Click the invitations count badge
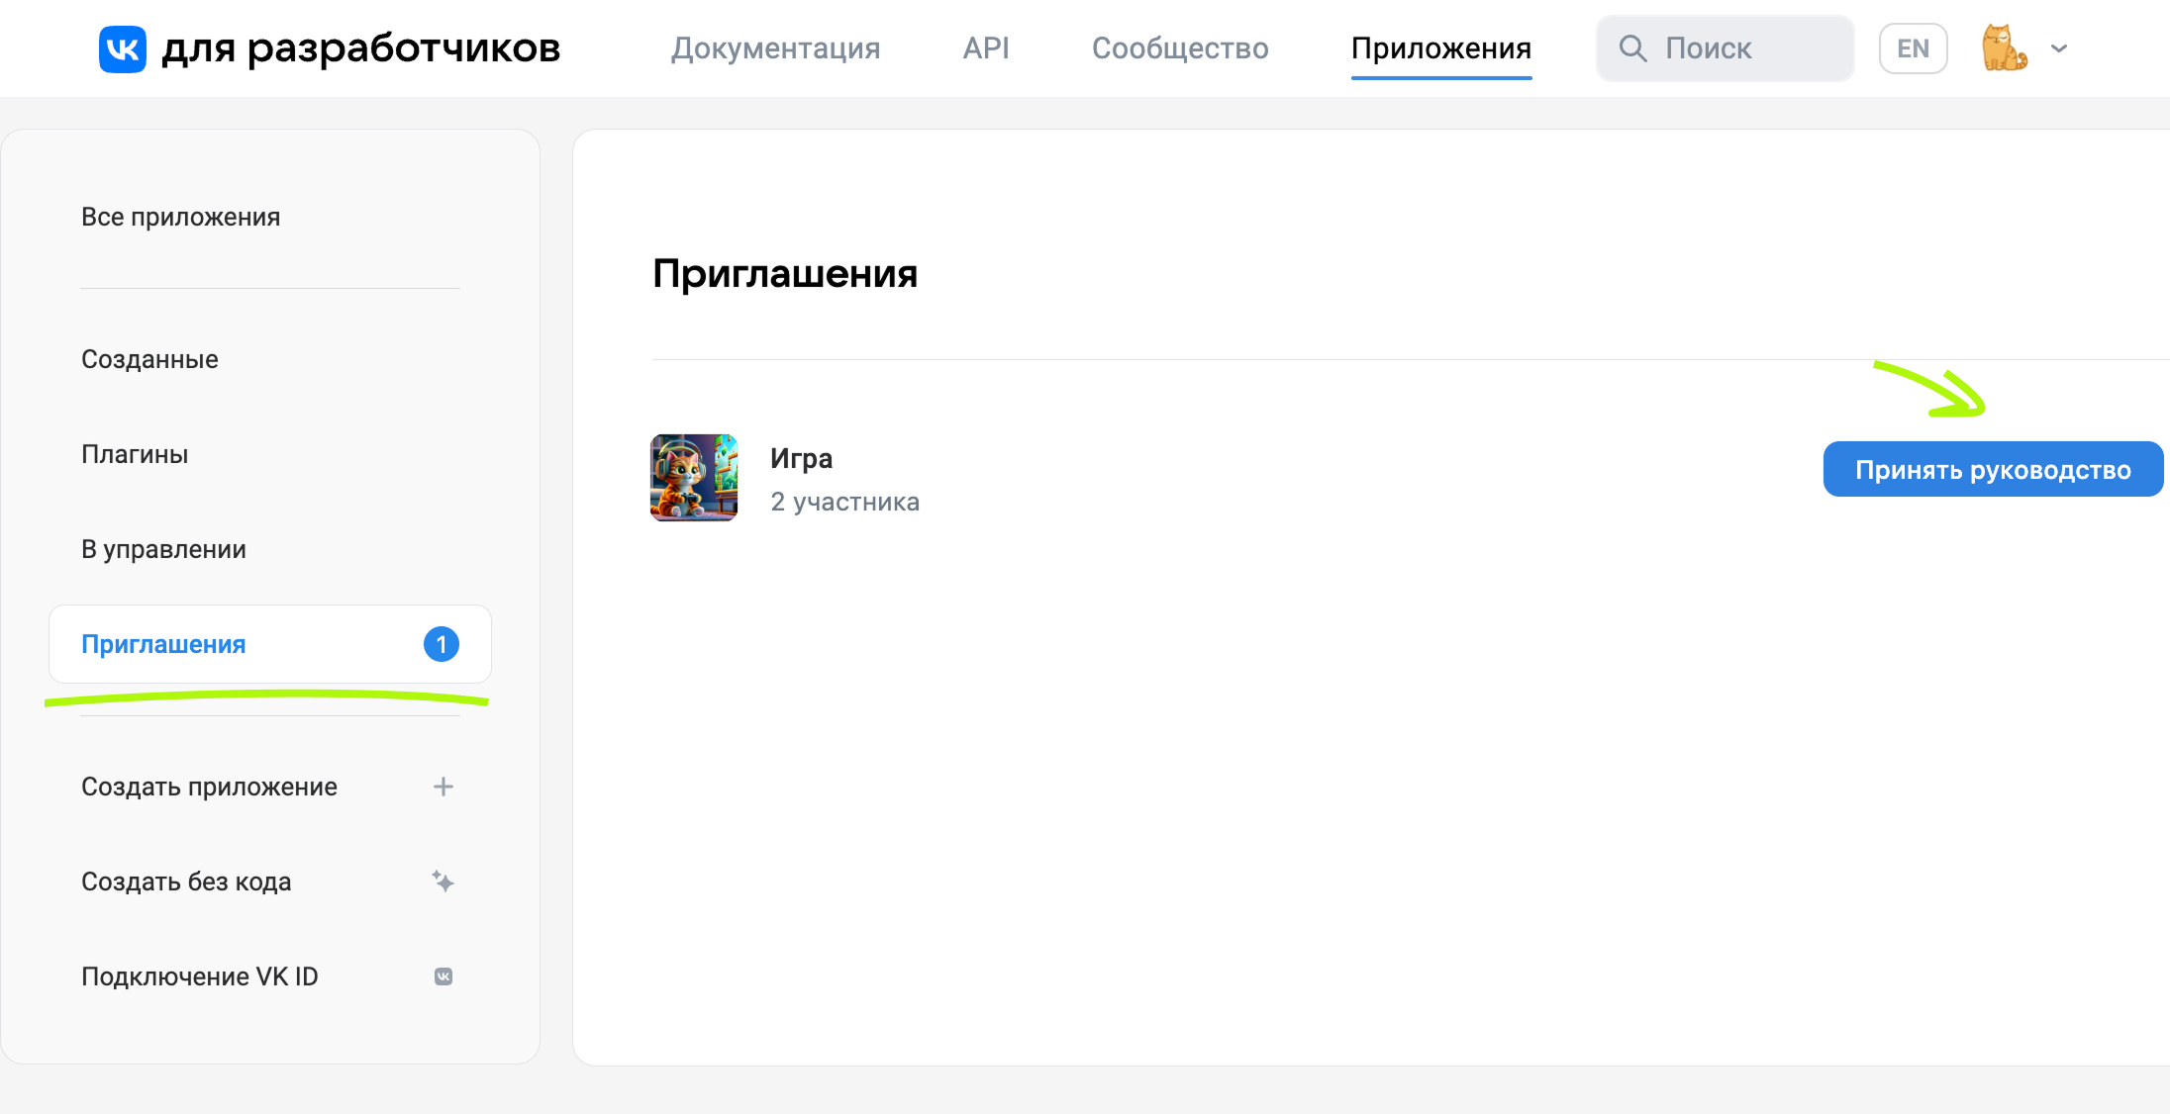Screen dimensions: 2170x1114 (x=442, y=644)
